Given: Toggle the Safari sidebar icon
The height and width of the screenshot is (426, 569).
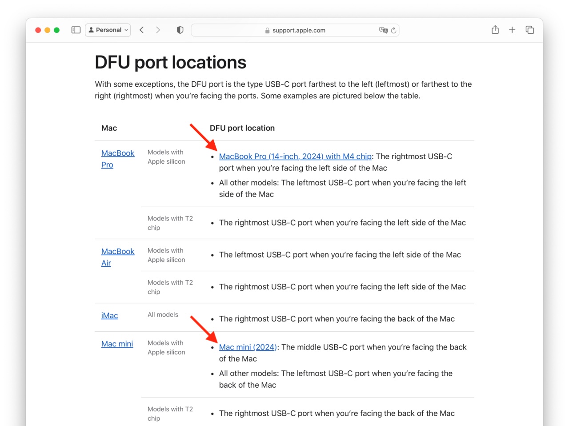Looking at the screenshot, I should (76, 30).
